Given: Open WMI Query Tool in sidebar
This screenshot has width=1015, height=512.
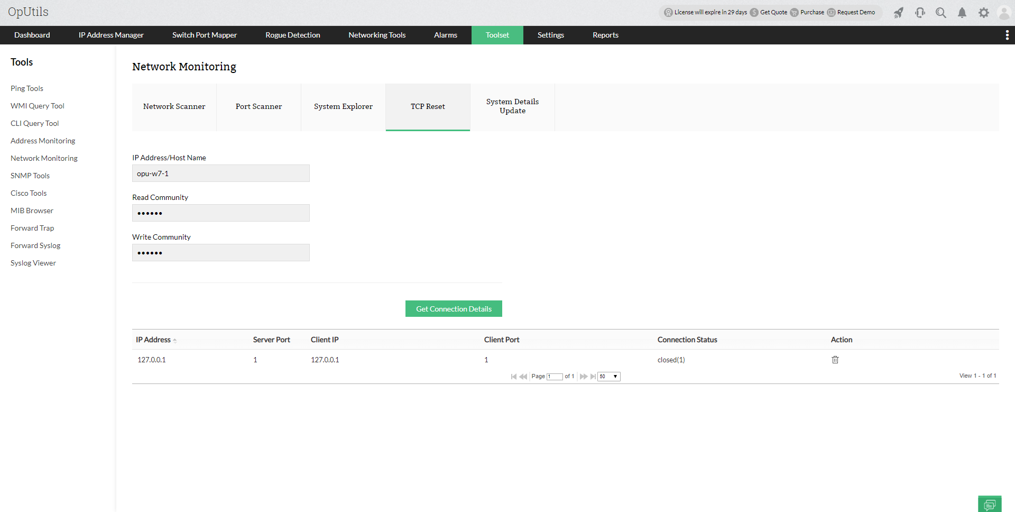Looking at the screenshot, I should tap(38, 106).
